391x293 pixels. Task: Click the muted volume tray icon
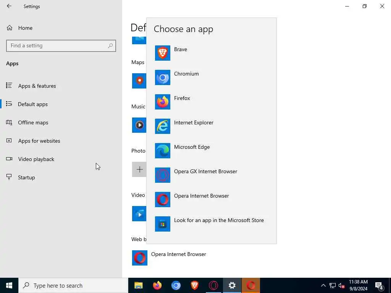click(x=342, y=285)
